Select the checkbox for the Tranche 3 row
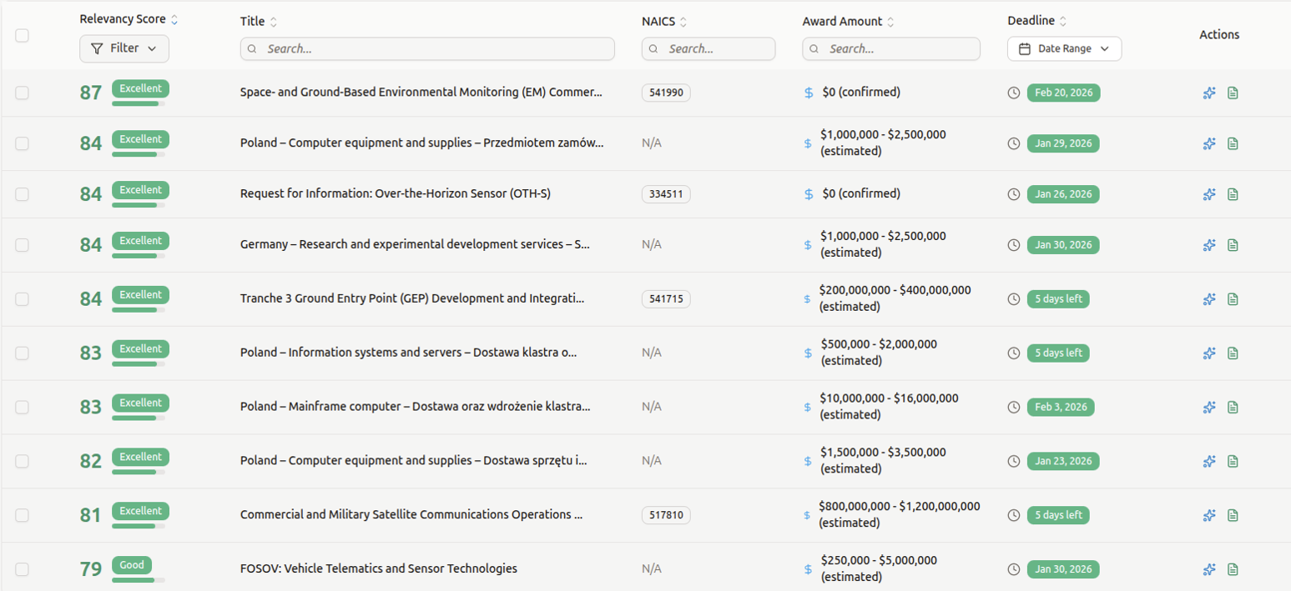 (22, 298)
